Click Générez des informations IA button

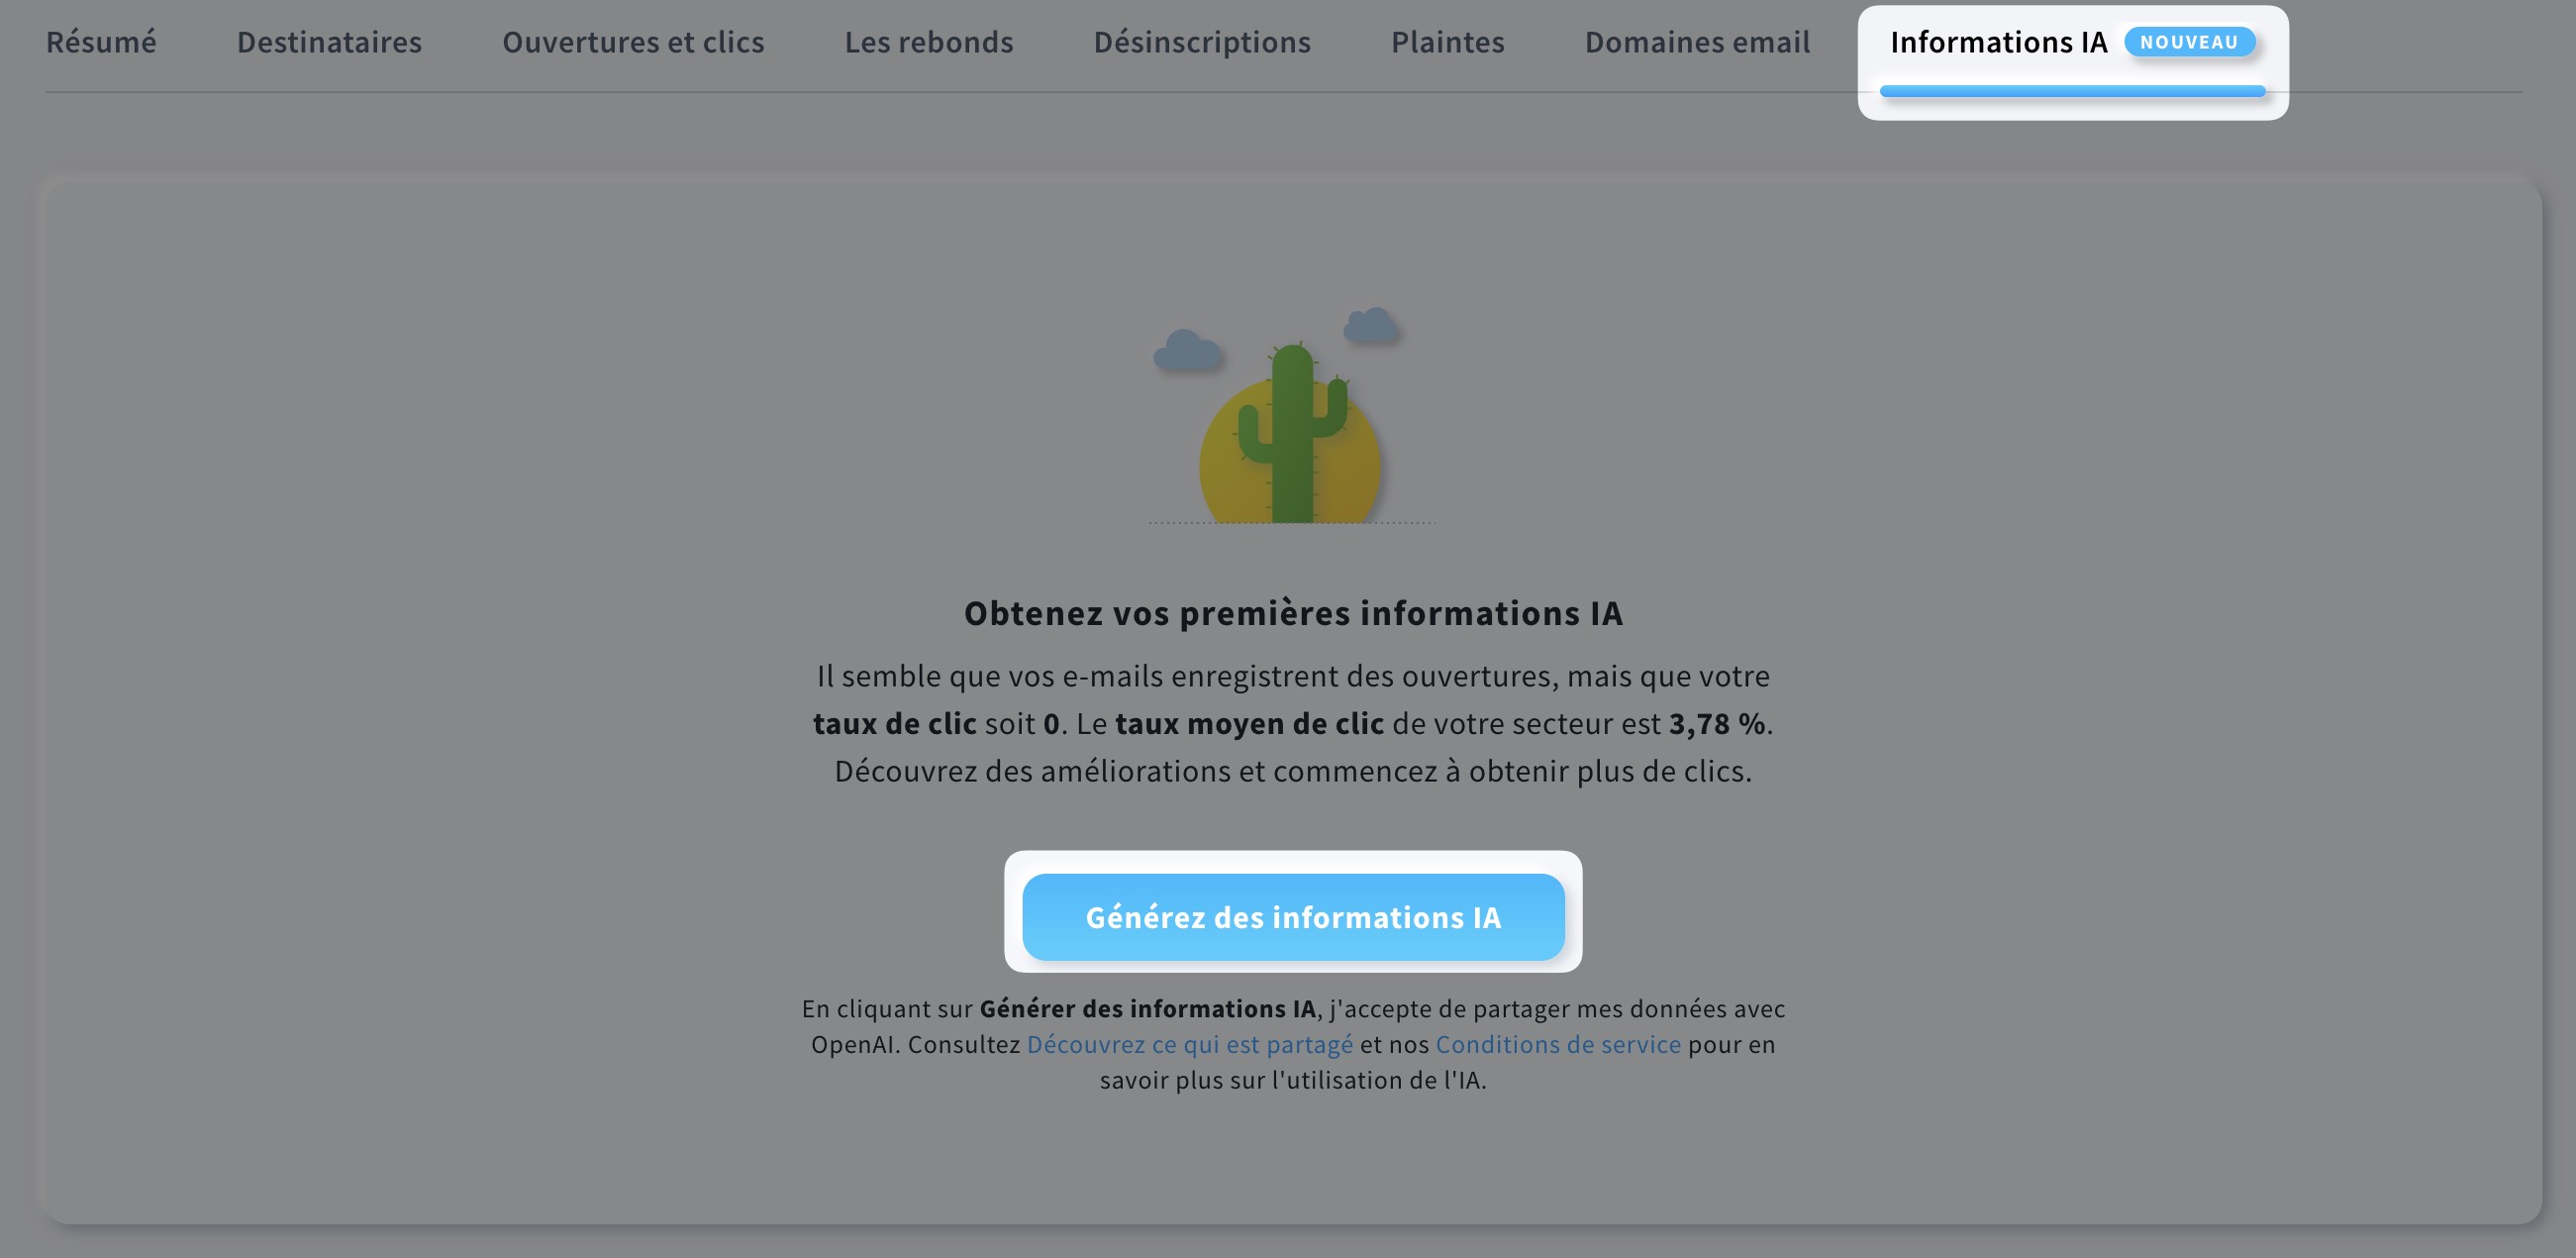click(x=1293, y=916)
